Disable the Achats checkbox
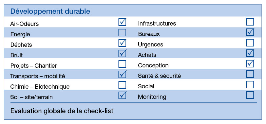The image size is (266, 124). pos(250,53)
